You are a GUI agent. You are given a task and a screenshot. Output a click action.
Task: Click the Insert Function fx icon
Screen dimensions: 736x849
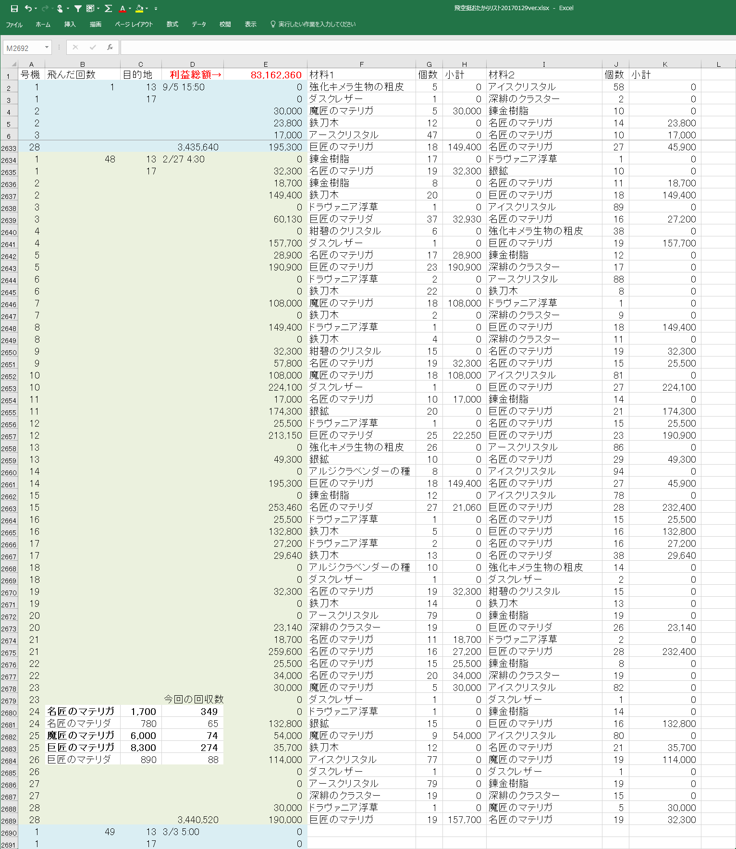coord(110,47)
